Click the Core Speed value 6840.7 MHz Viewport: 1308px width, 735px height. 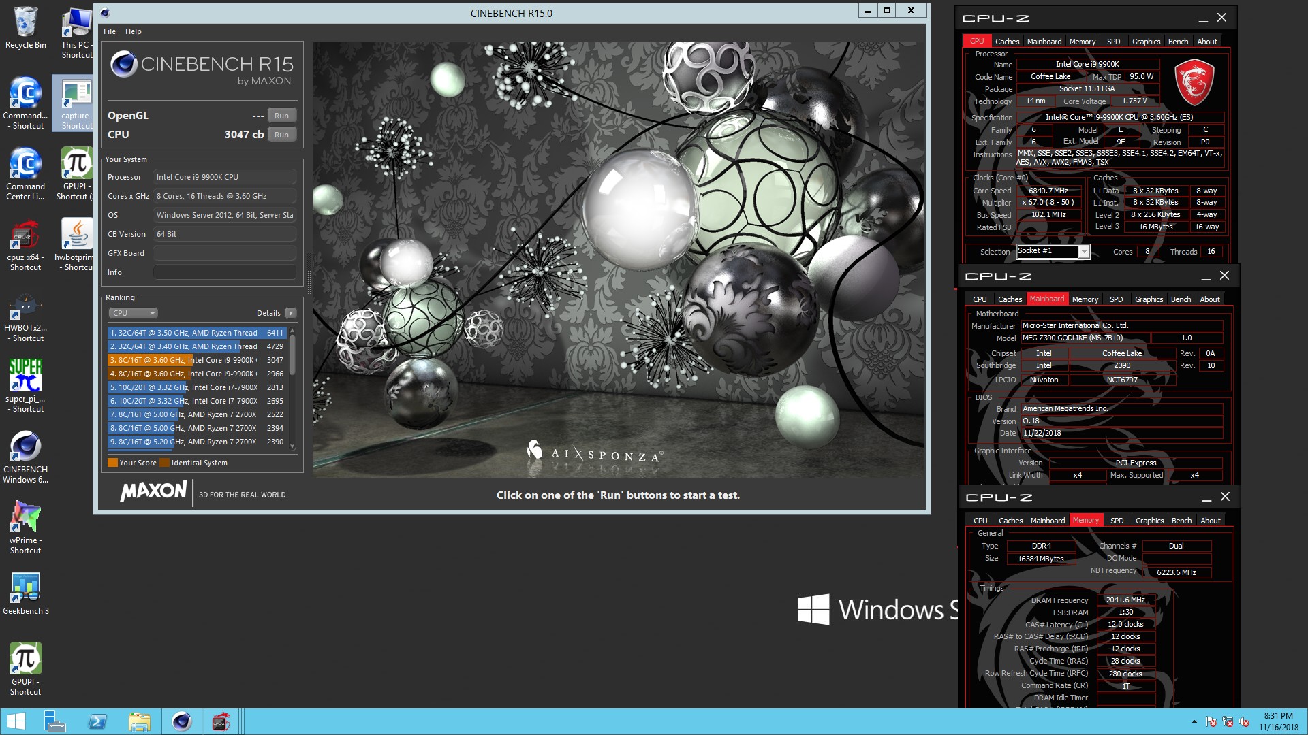(1048, 191)
